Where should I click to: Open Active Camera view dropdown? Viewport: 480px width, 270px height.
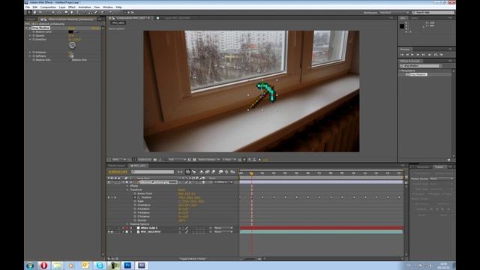[208, 160]
